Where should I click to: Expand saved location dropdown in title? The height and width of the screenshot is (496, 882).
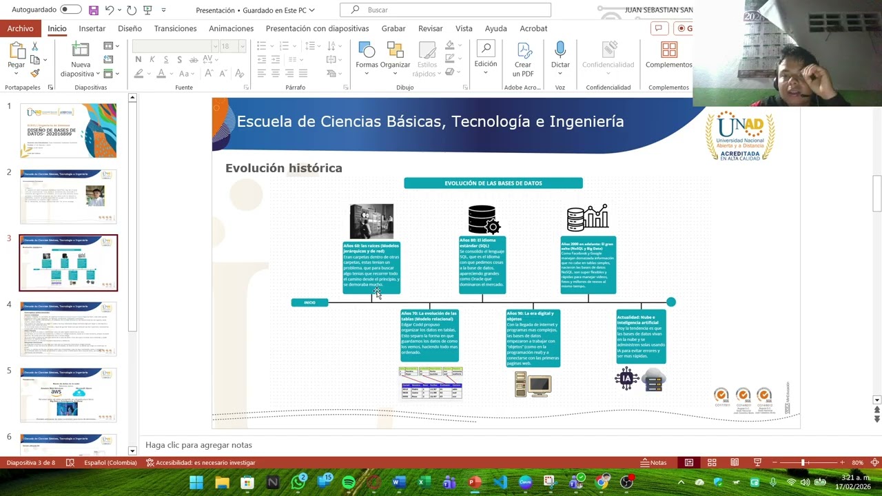click(x=311, y=10)
